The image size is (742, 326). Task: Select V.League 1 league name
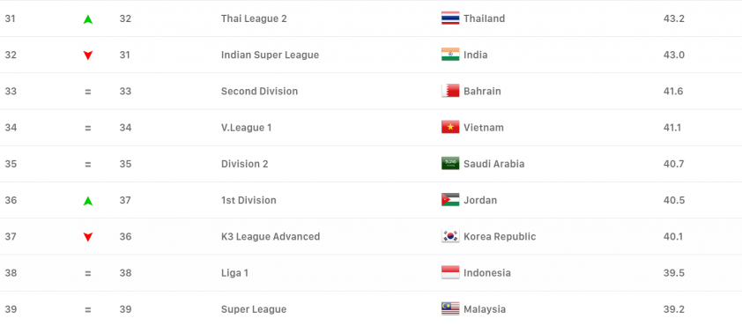point(246,127)
